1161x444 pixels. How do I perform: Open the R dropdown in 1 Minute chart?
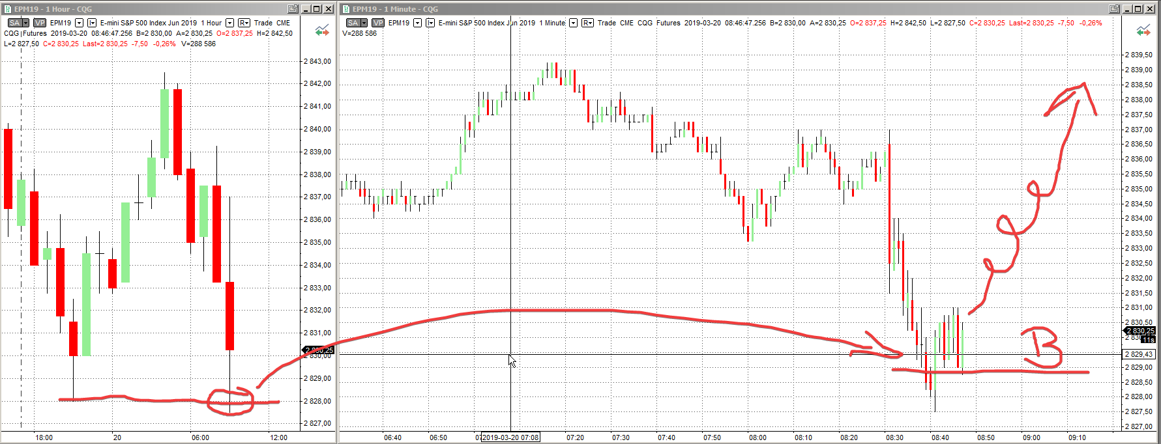[587, 23]
